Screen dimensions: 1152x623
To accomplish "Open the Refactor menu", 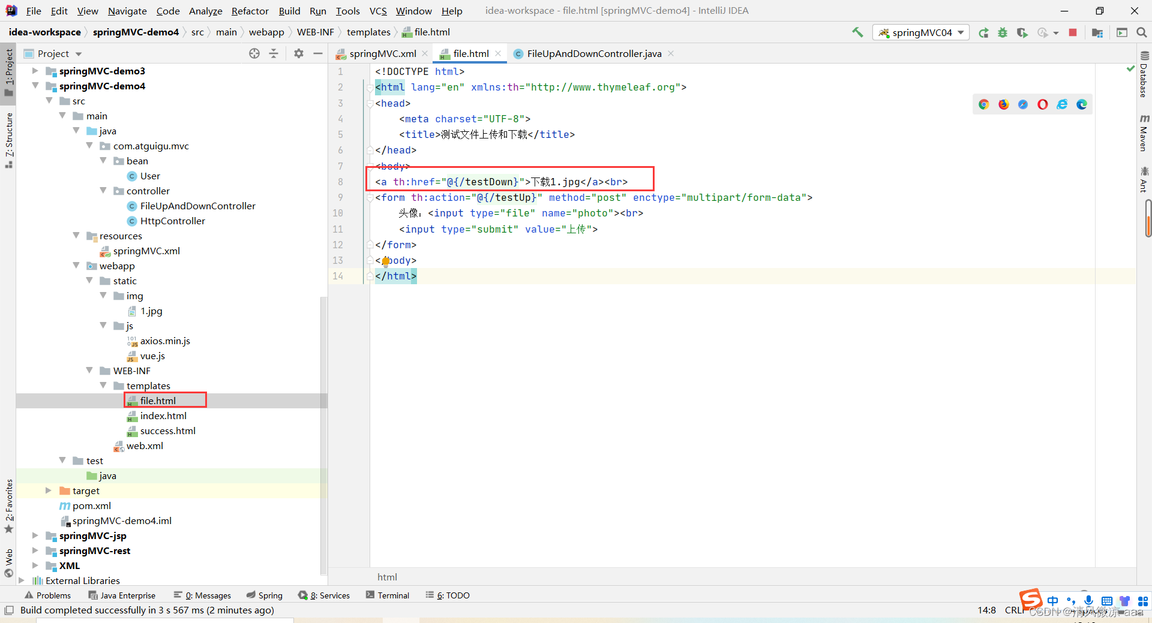I will click(250, 11).
